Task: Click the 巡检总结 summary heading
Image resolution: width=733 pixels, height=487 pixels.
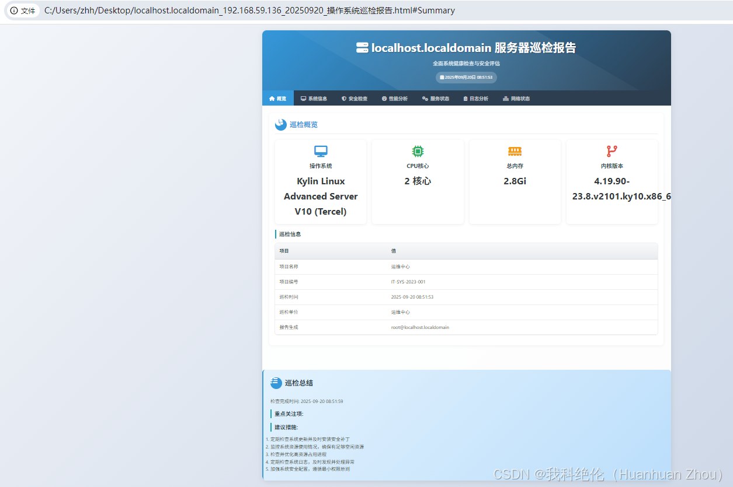Action: [x=299, y=383]
